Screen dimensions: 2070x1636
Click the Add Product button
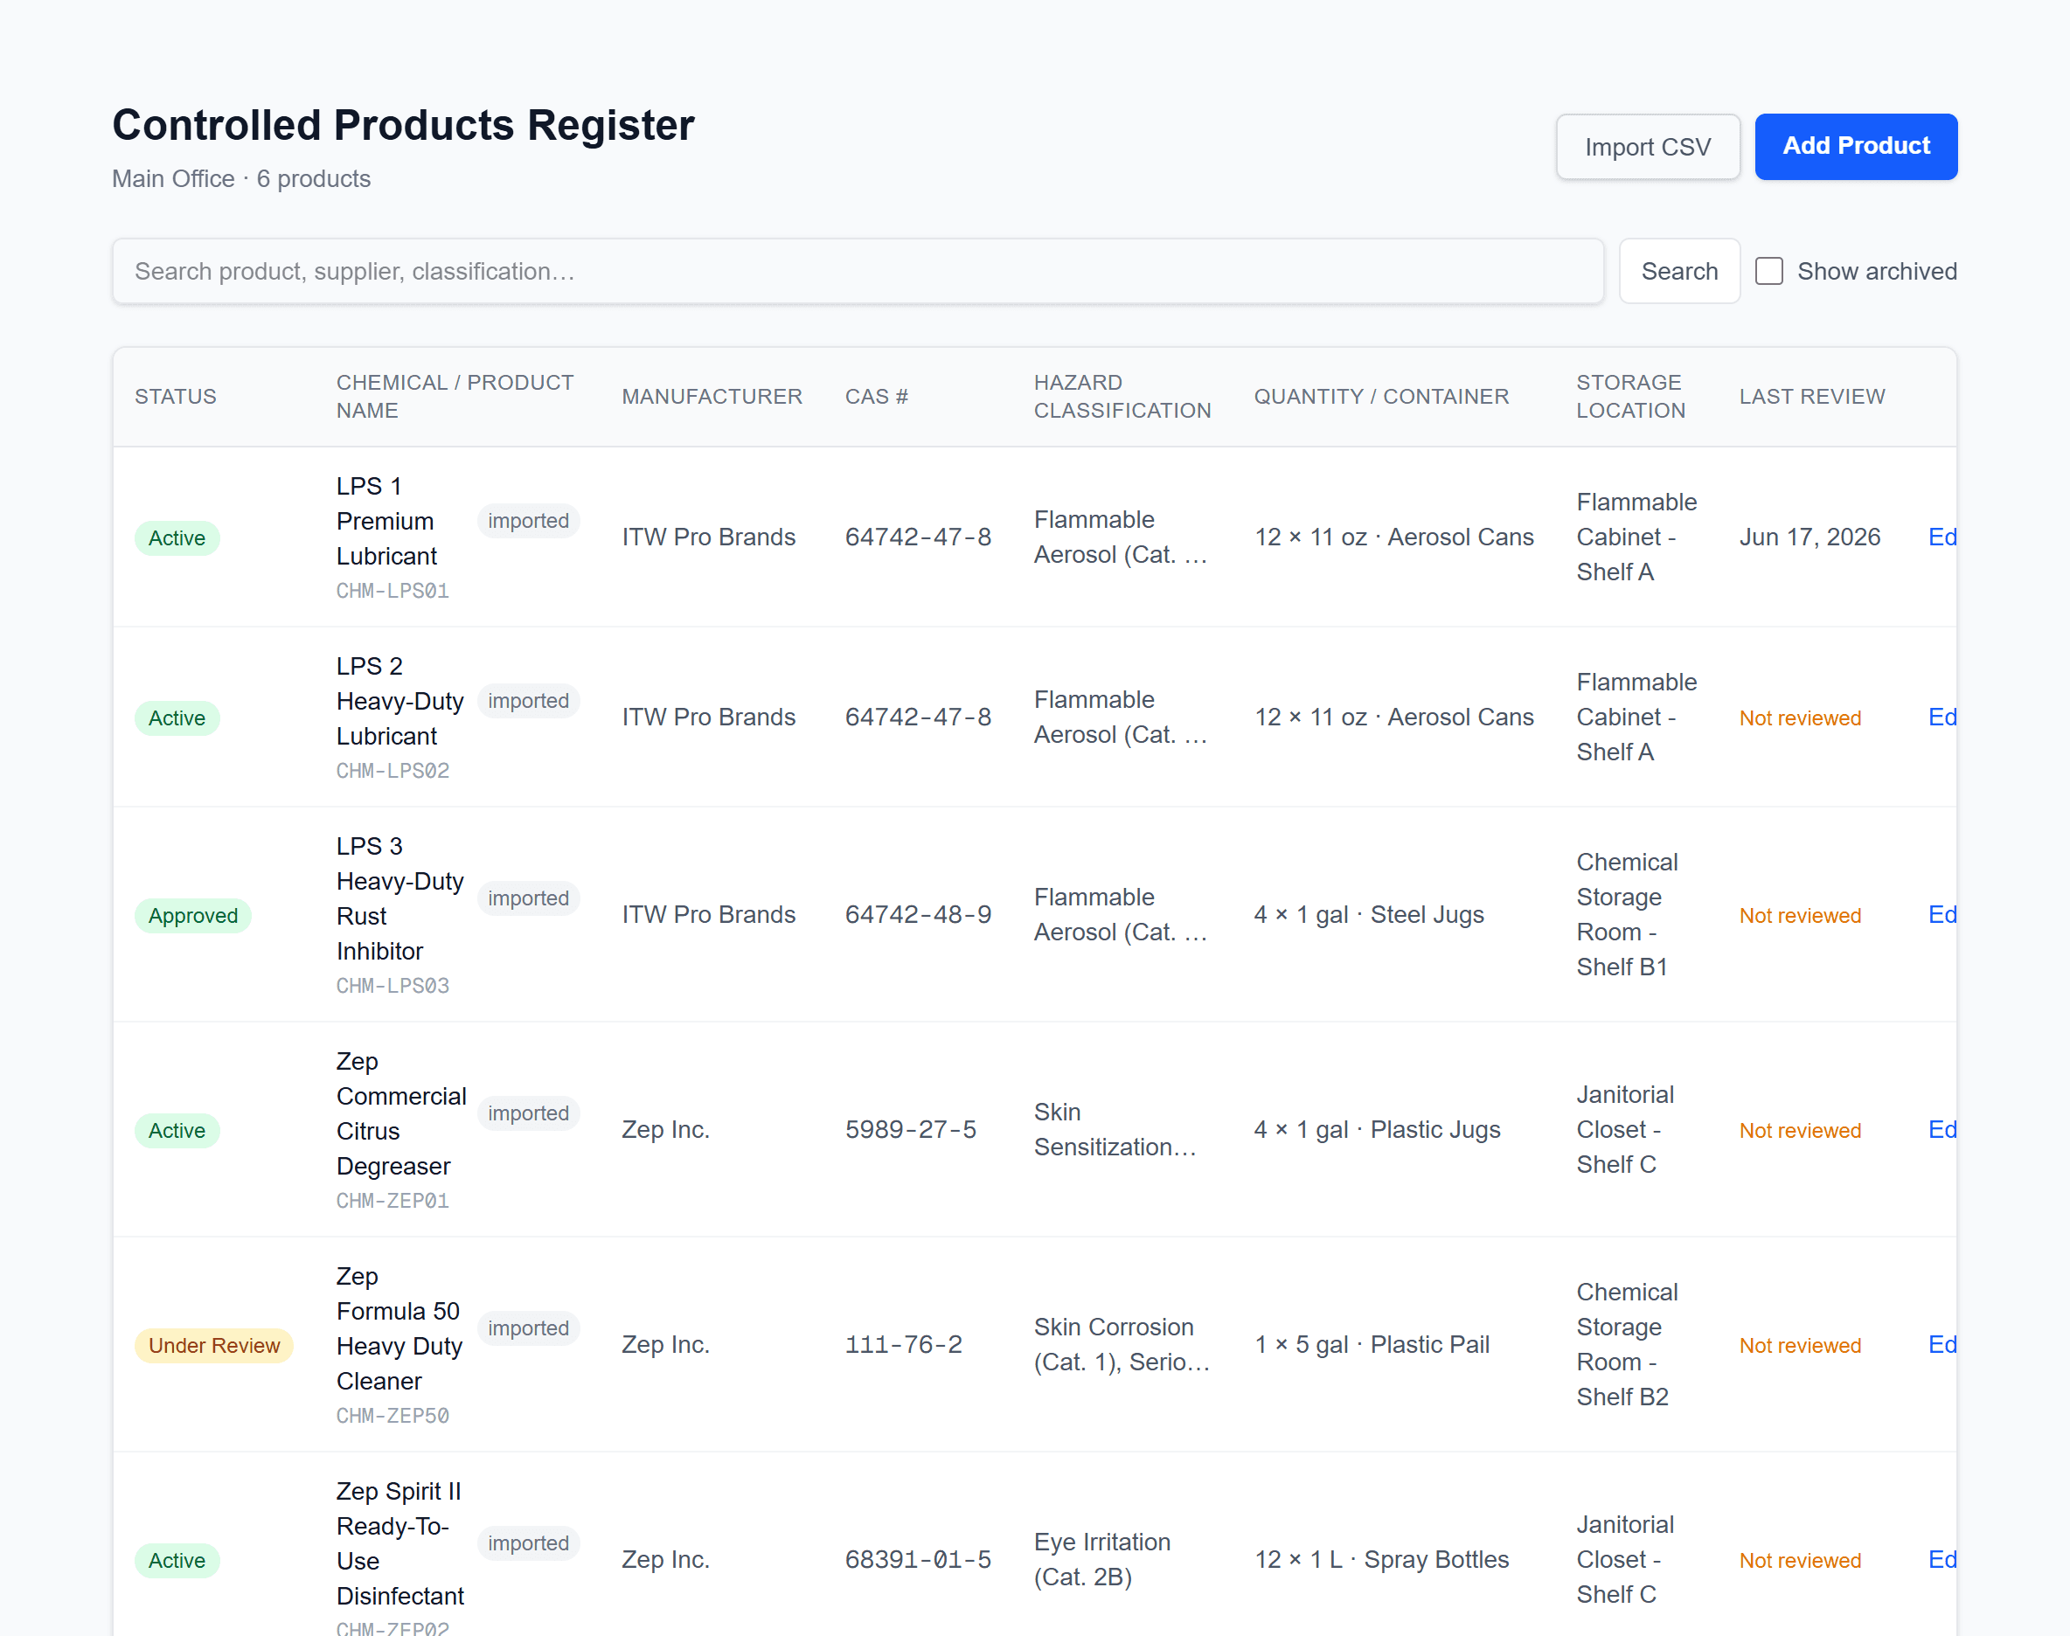pyautogui.click(x=1856, y=147)
